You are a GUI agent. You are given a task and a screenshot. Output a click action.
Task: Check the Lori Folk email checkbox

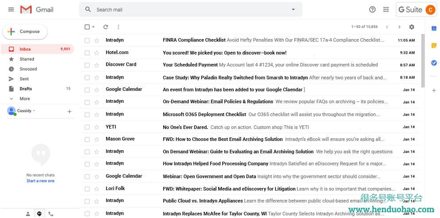click(87, 189)
